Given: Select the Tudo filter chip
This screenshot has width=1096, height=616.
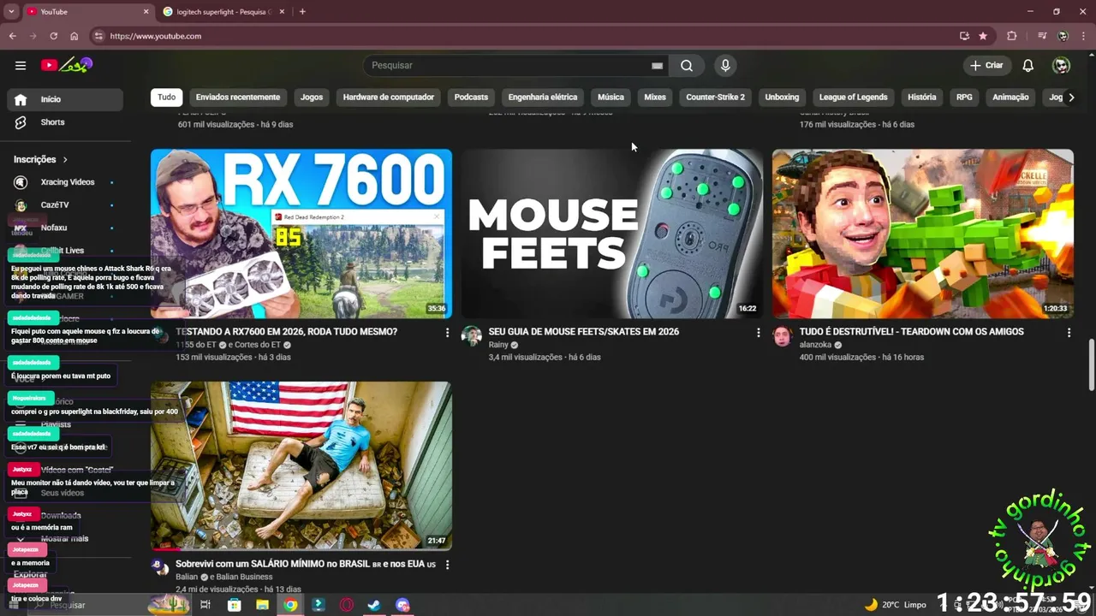Looking at the screenshot, I should click(x=167, y=98).
